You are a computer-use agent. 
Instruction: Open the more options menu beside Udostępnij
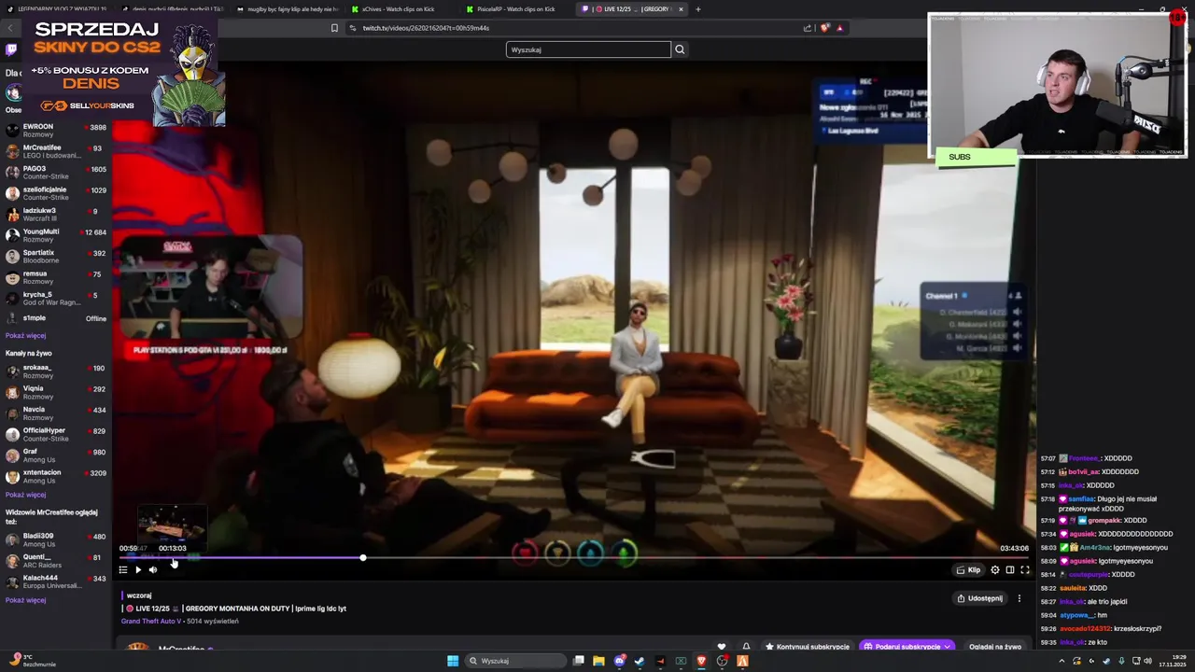point(1019,598)
